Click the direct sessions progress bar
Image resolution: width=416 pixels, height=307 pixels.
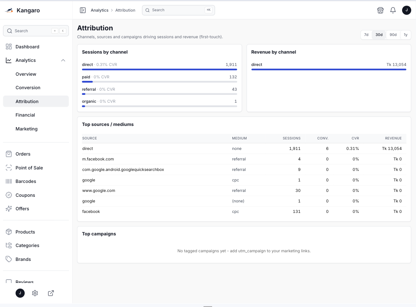[x=159, y=69]
